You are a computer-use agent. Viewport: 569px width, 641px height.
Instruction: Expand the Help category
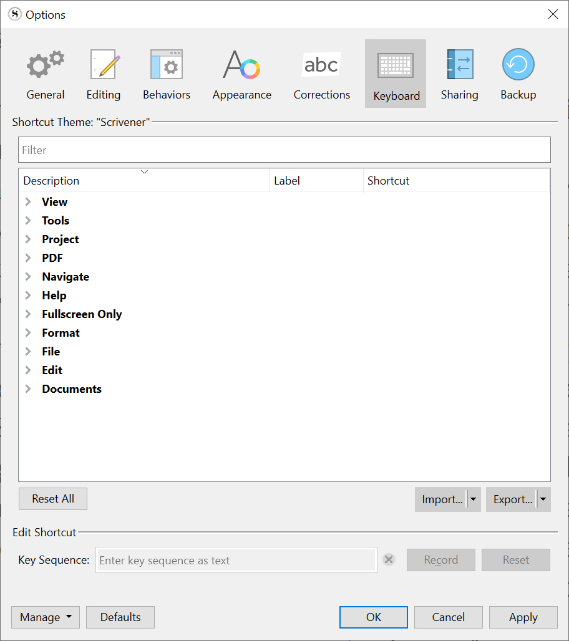pyautogui.click(x=28, y=295)
